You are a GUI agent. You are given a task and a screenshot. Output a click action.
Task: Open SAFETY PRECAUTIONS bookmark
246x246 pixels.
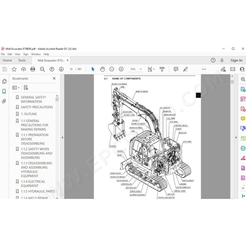point(37,107)
